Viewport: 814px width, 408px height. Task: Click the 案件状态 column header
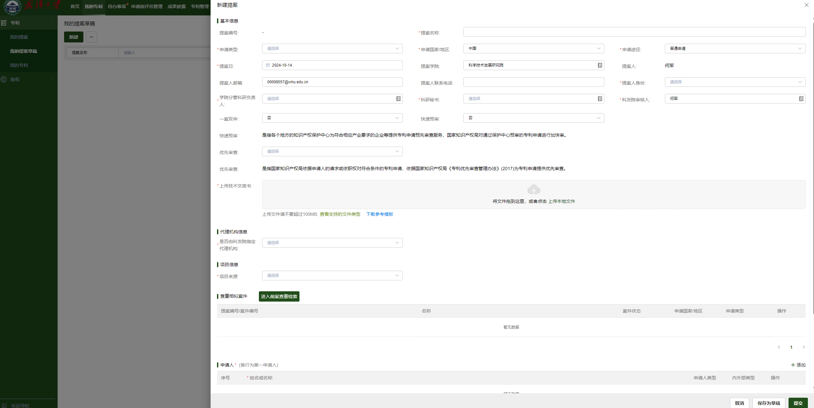tap(631, 311)
